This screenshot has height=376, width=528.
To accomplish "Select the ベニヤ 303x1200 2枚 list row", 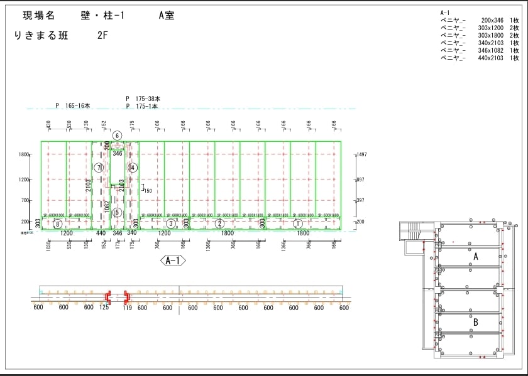I will 480,28.
